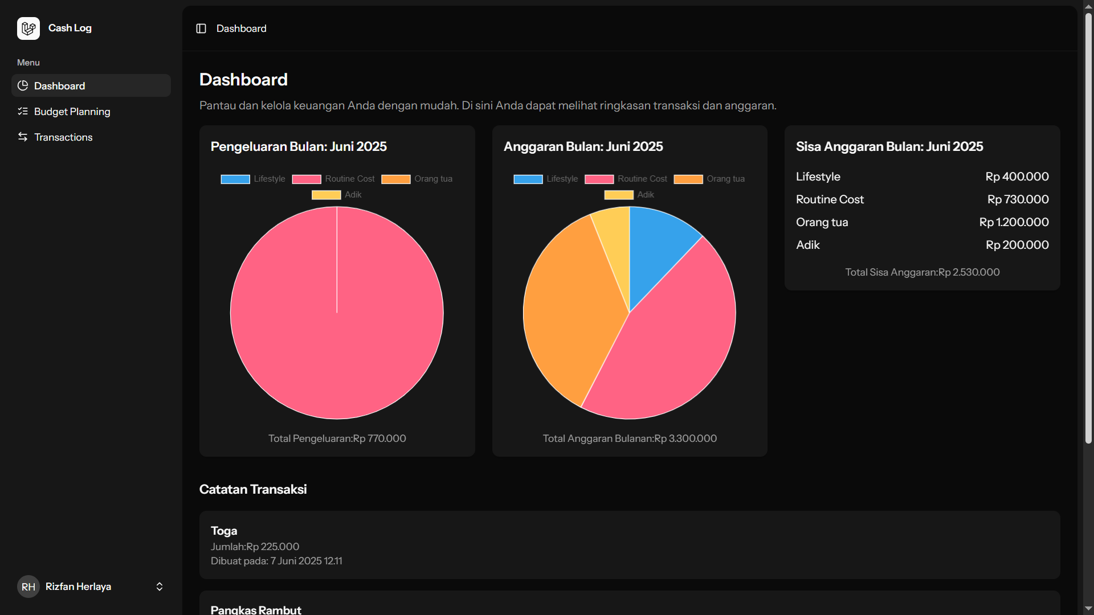The width and height of the screenshot is (1094, 615).
Task: Click the Transactions arrows icon
Action: point(23,137)
